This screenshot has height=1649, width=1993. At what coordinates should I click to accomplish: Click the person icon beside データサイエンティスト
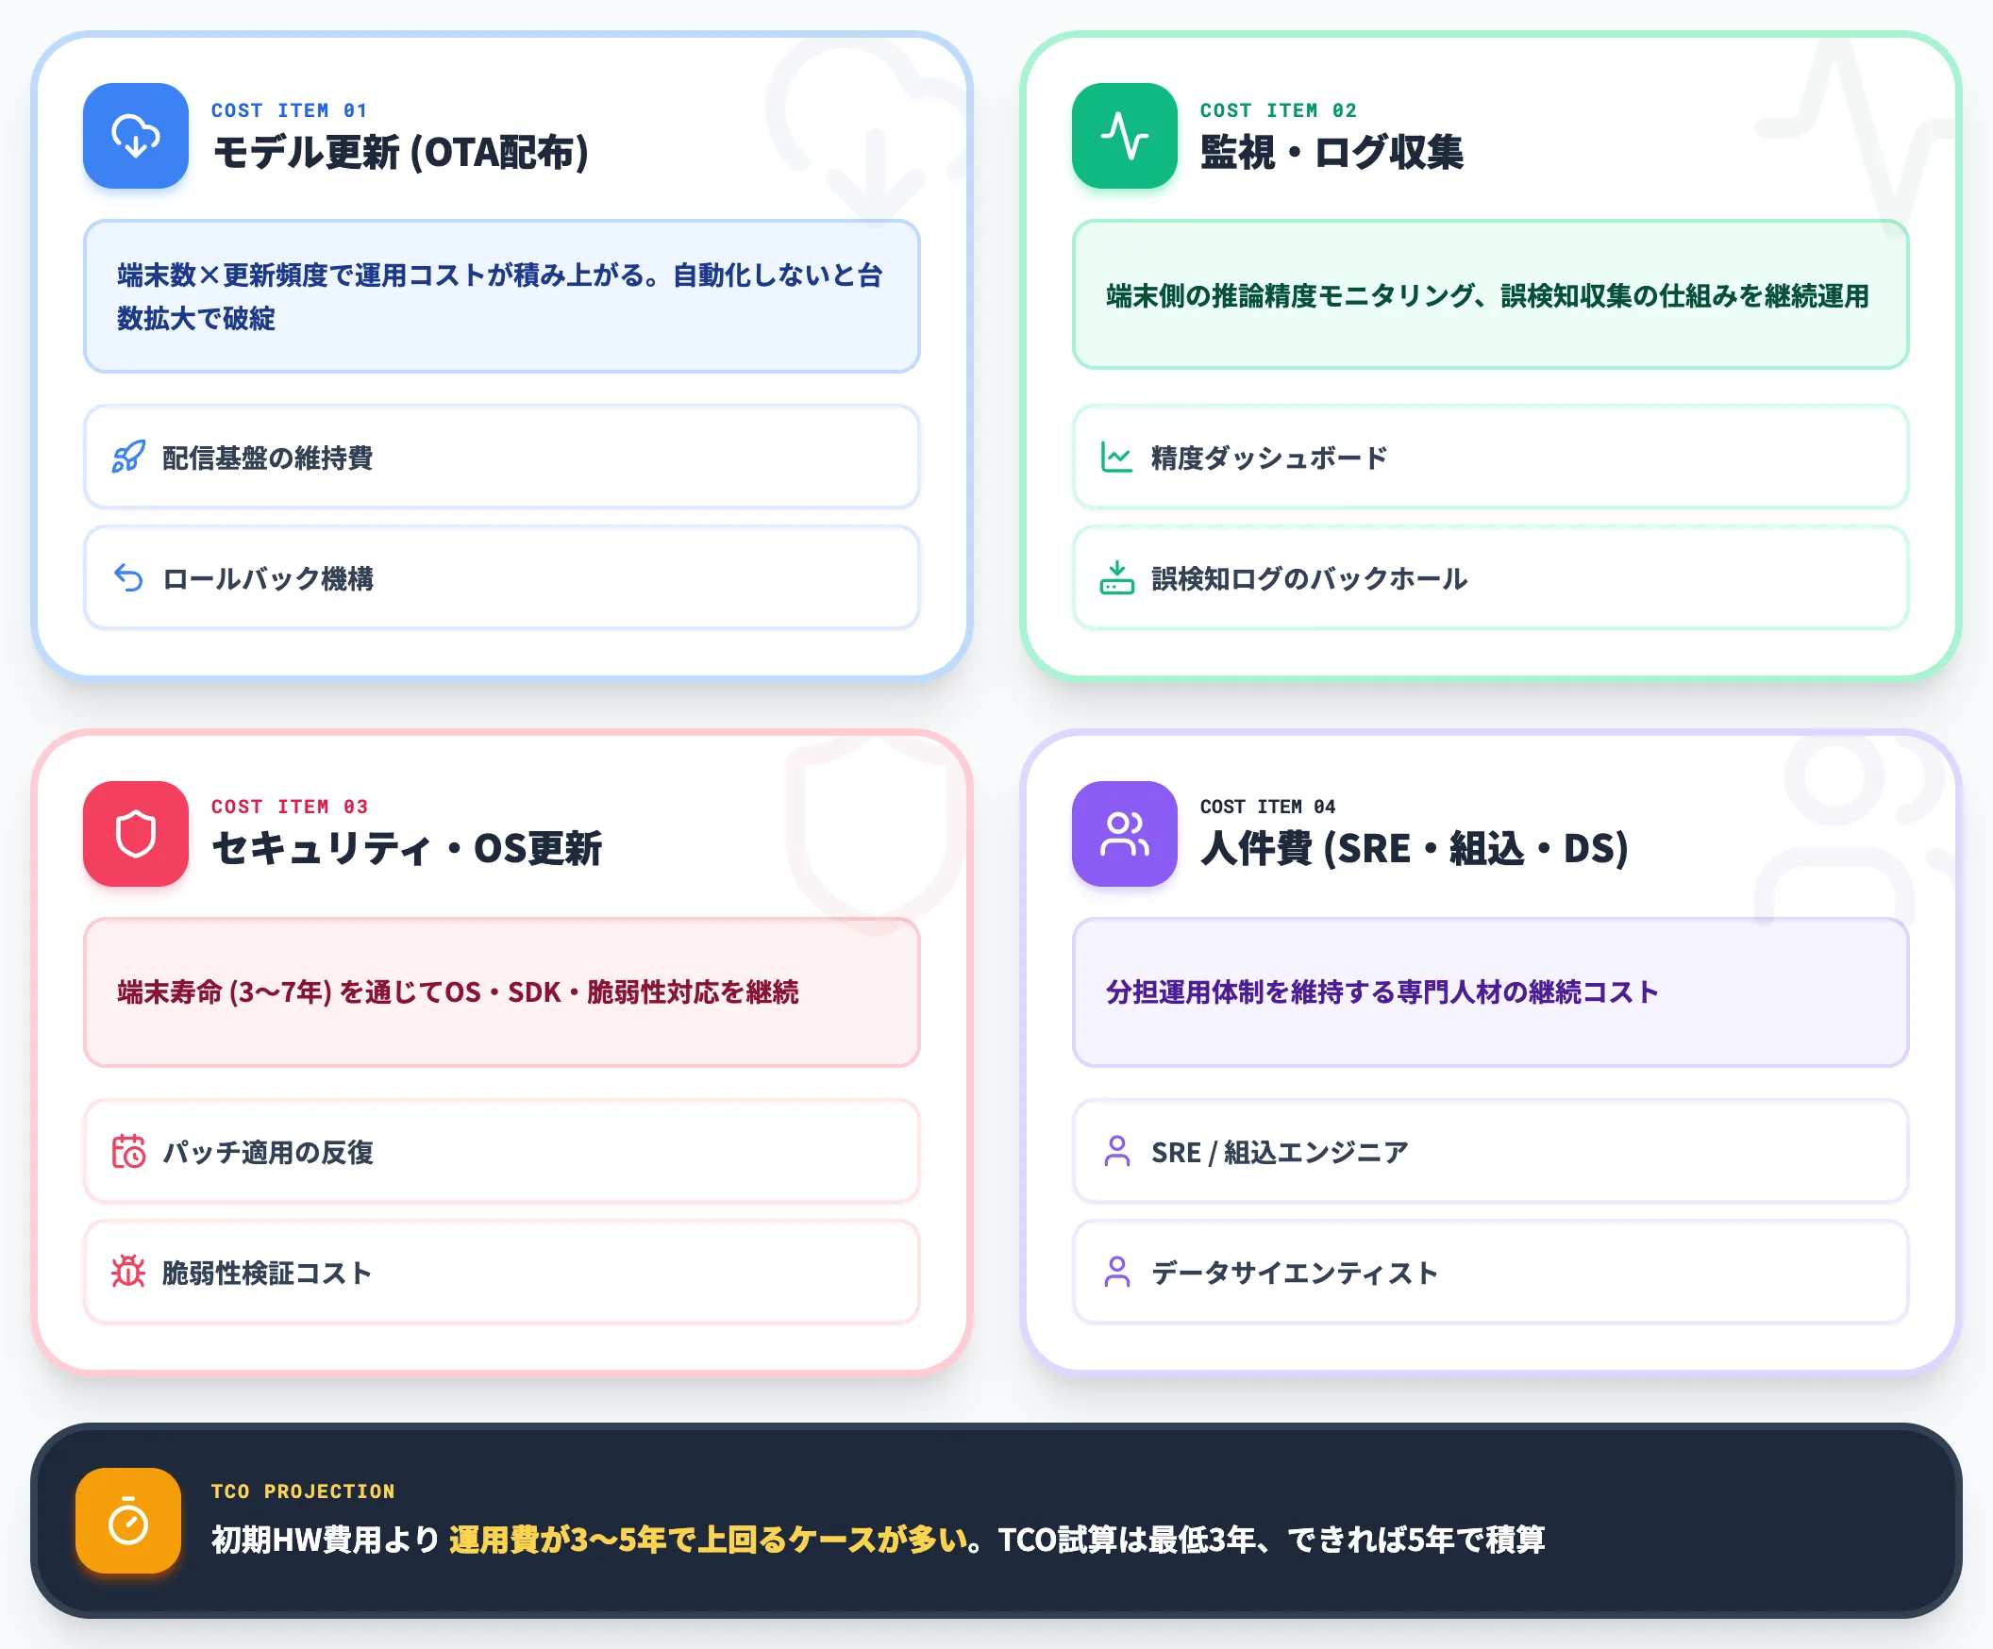point(1117,1273)
